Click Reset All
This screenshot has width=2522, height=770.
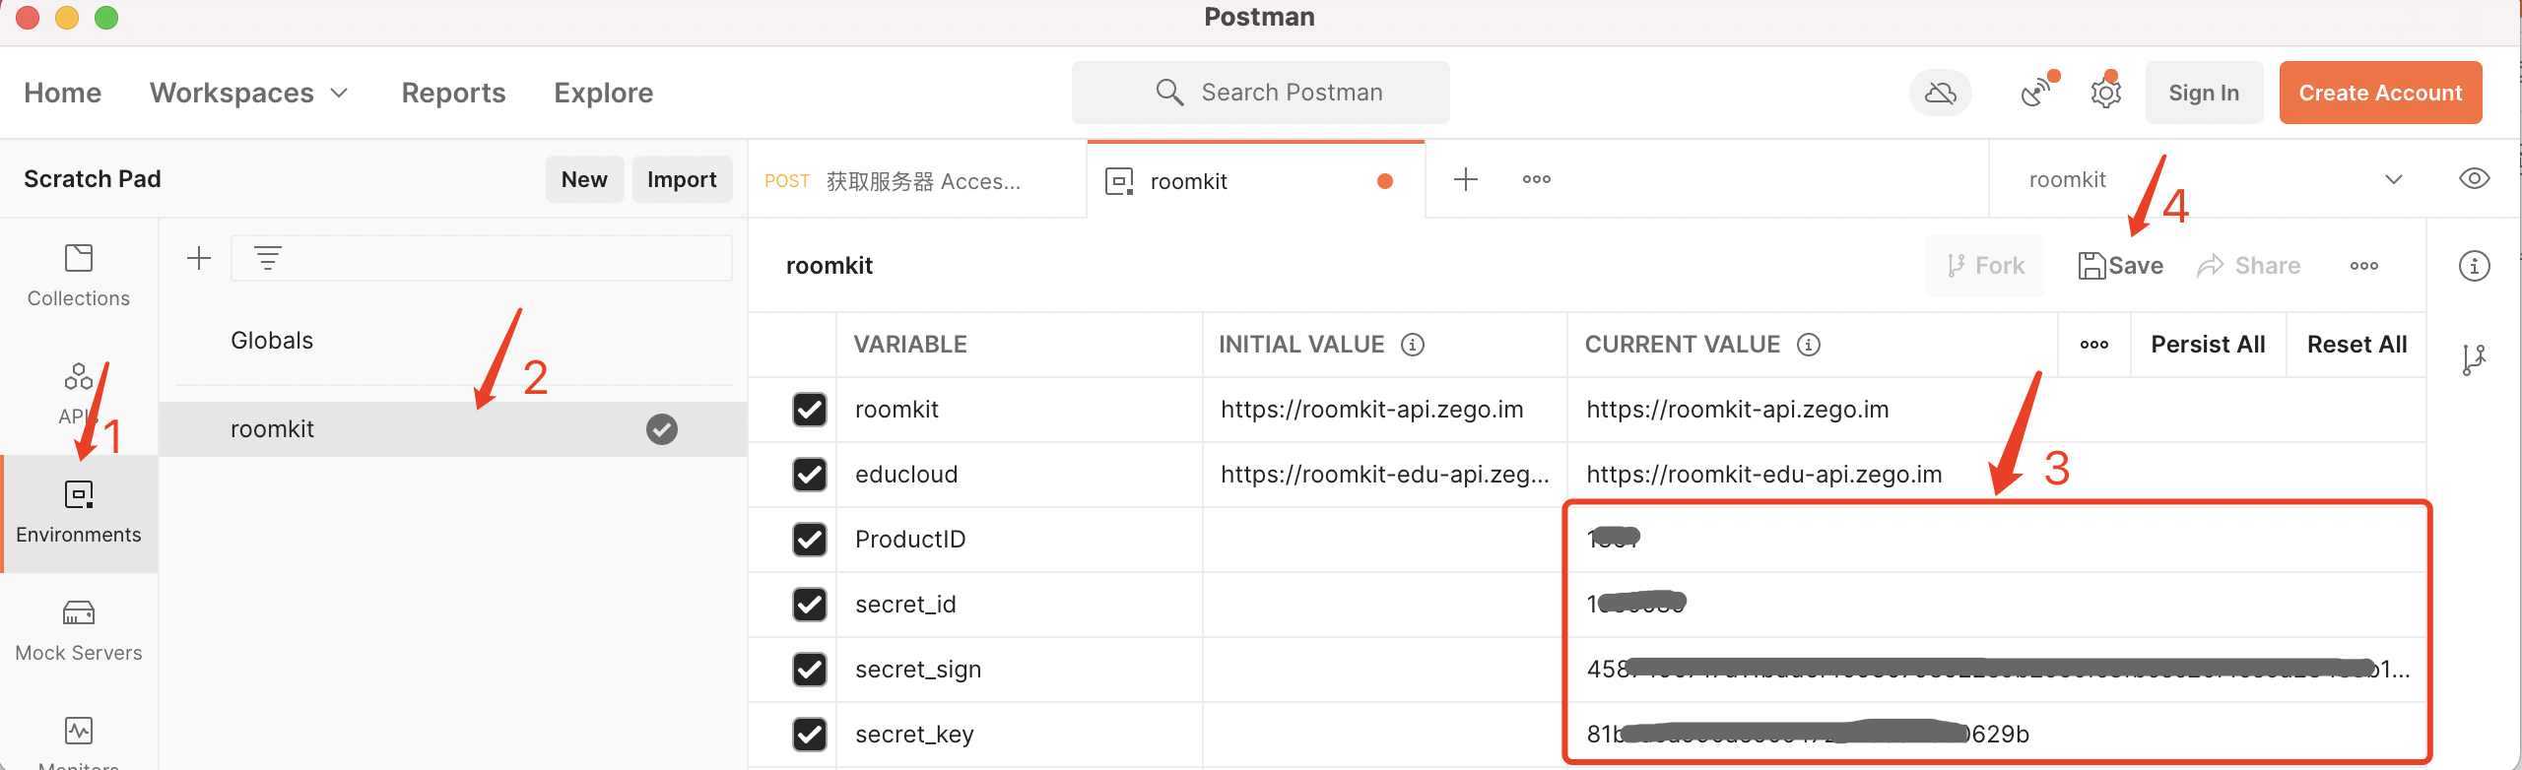2356,345
